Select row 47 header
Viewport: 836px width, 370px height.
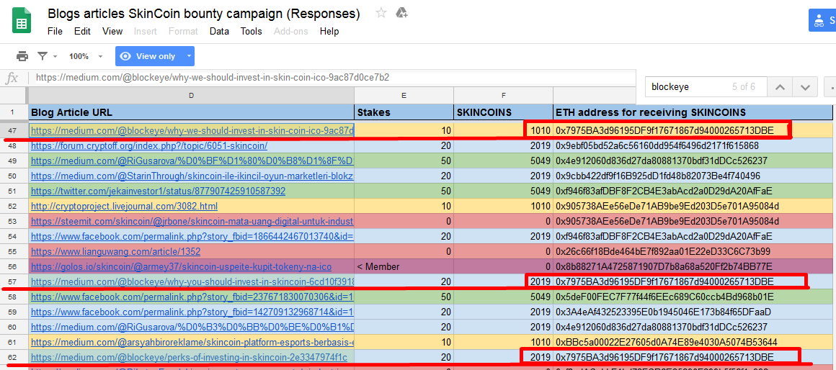coord(14,130)
